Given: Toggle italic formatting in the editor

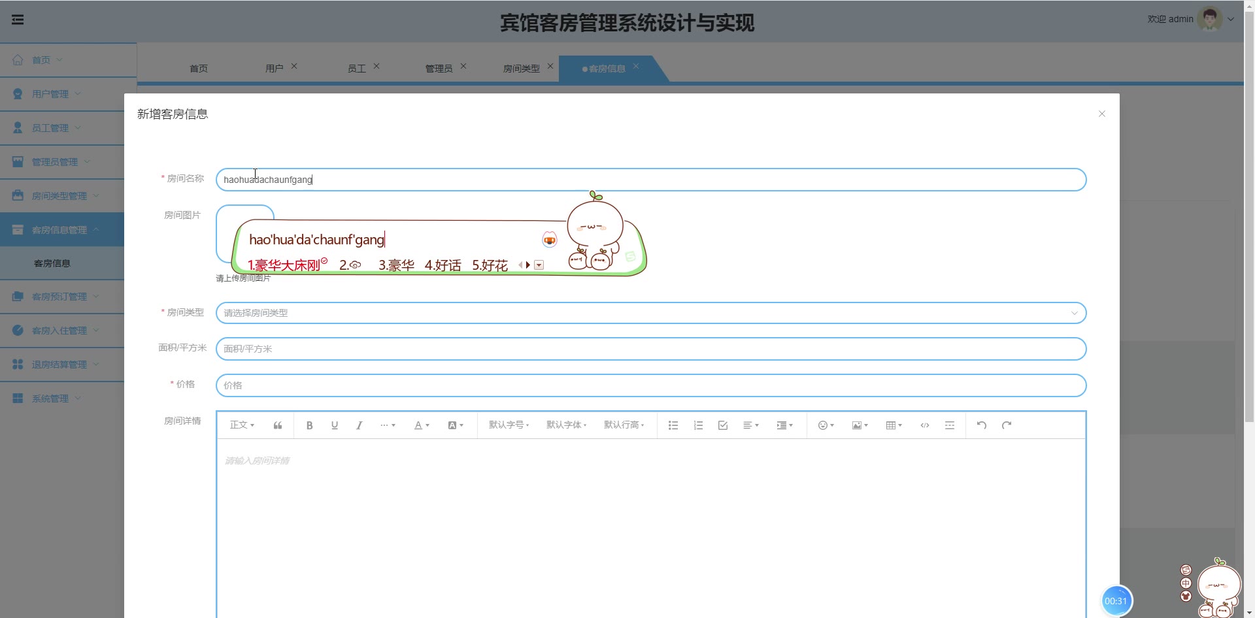Looking at the screenshot, I should (359, 425).
